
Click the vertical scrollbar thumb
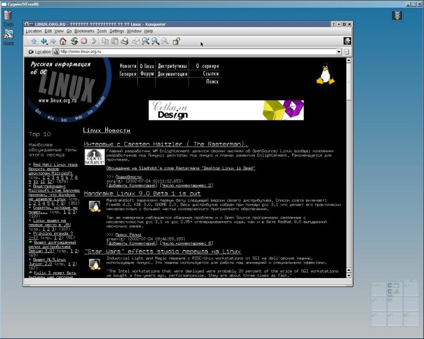pos(349,82)
